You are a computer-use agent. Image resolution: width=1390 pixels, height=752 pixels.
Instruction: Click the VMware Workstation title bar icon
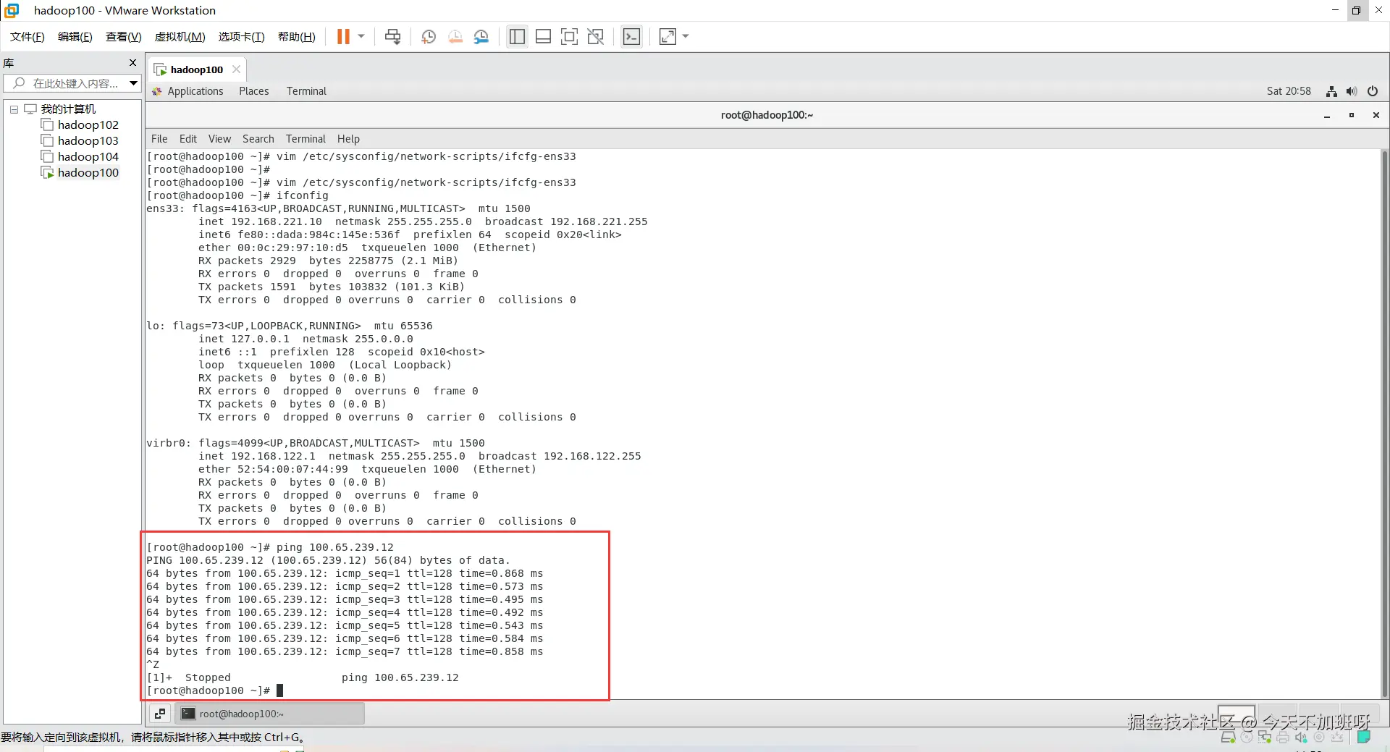click(x=12, y=10)
